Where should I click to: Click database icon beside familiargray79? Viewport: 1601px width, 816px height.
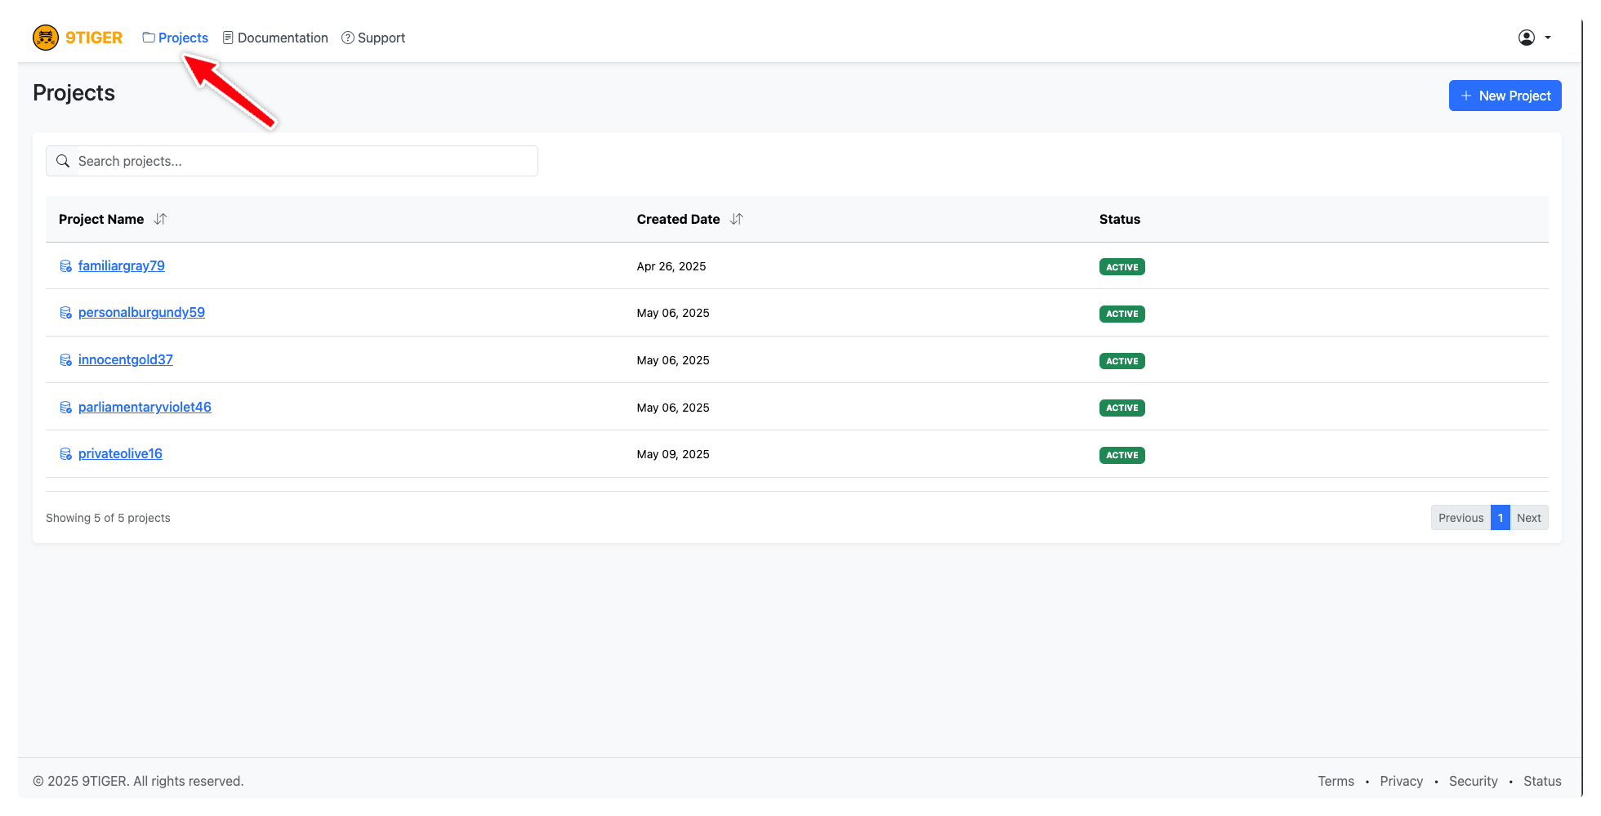tap(66, 266)
